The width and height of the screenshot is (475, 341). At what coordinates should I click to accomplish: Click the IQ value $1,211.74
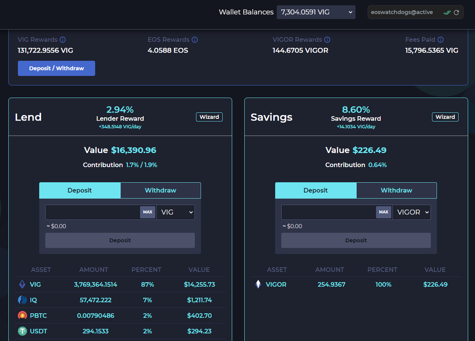click(199, 300)
